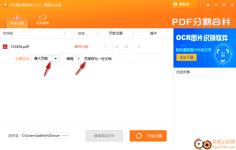Maximize the PDF猫 window
This screenshot has width=236, height=150.
tap(224, 5)
